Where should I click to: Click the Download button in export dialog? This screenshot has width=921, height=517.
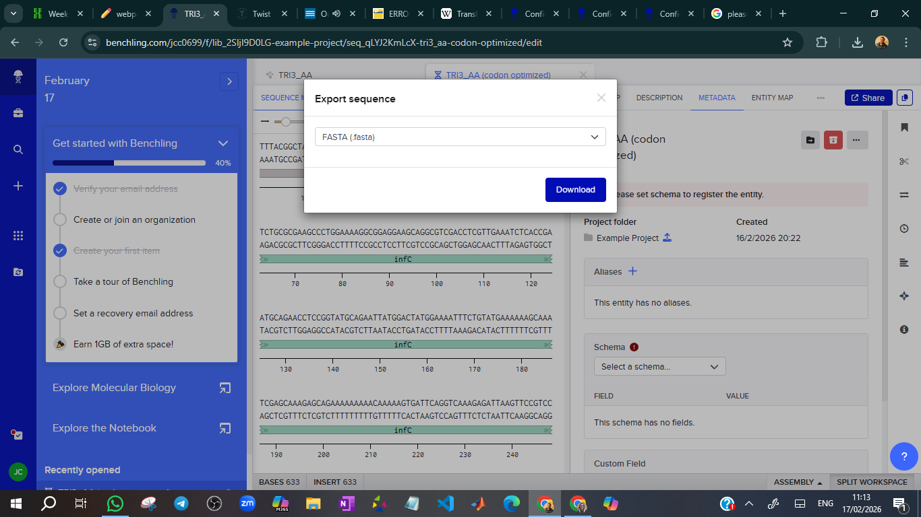coord(575,190)
